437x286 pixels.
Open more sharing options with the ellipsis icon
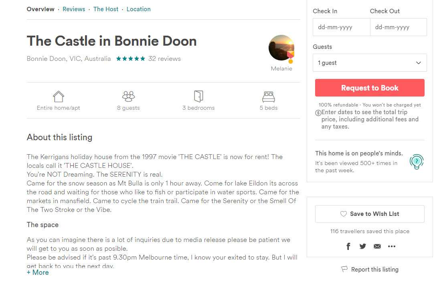pyautogui.click(x=392, y=247)
